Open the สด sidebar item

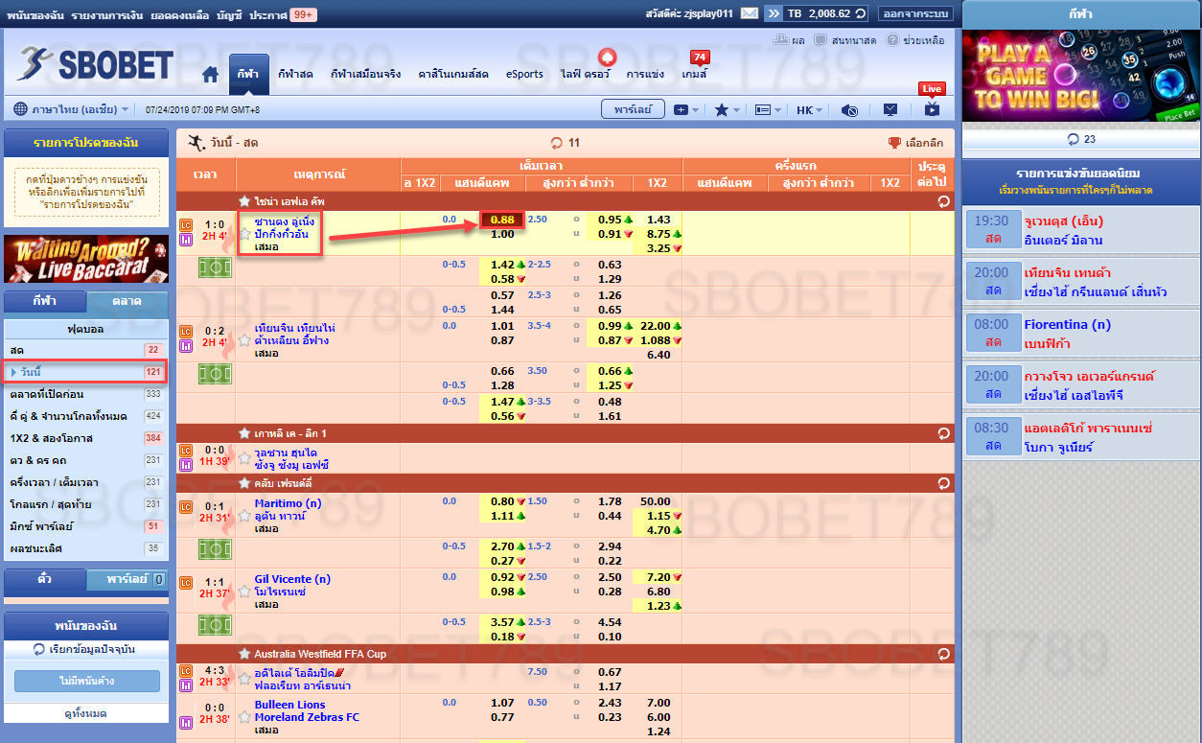pyautogui.click(x=86, y=350)
